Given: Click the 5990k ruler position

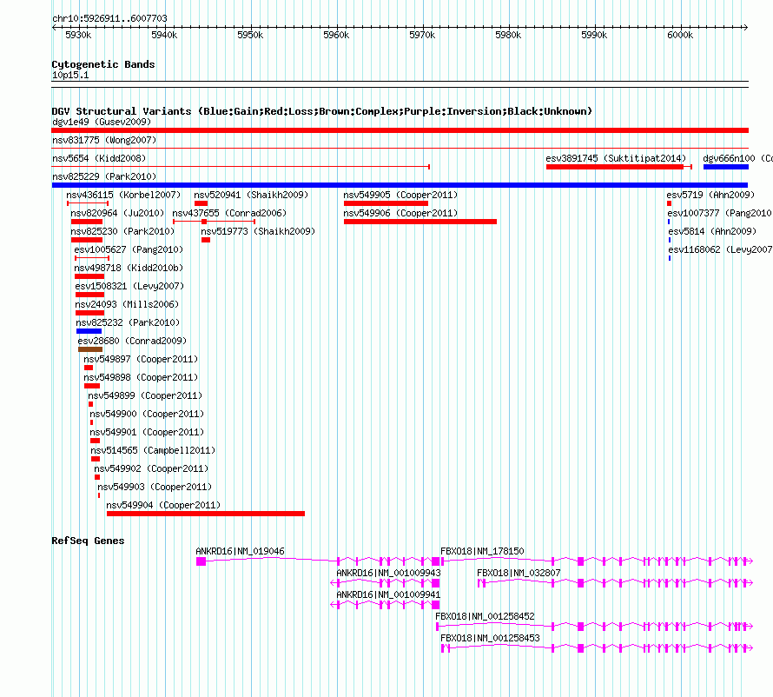Looking at the screenshot, I should coord(594,35).
